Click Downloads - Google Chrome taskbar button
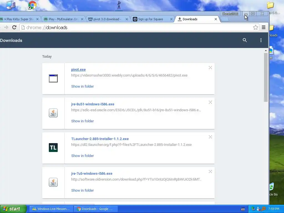Viewport: 284px width, 213px height. 96,209
